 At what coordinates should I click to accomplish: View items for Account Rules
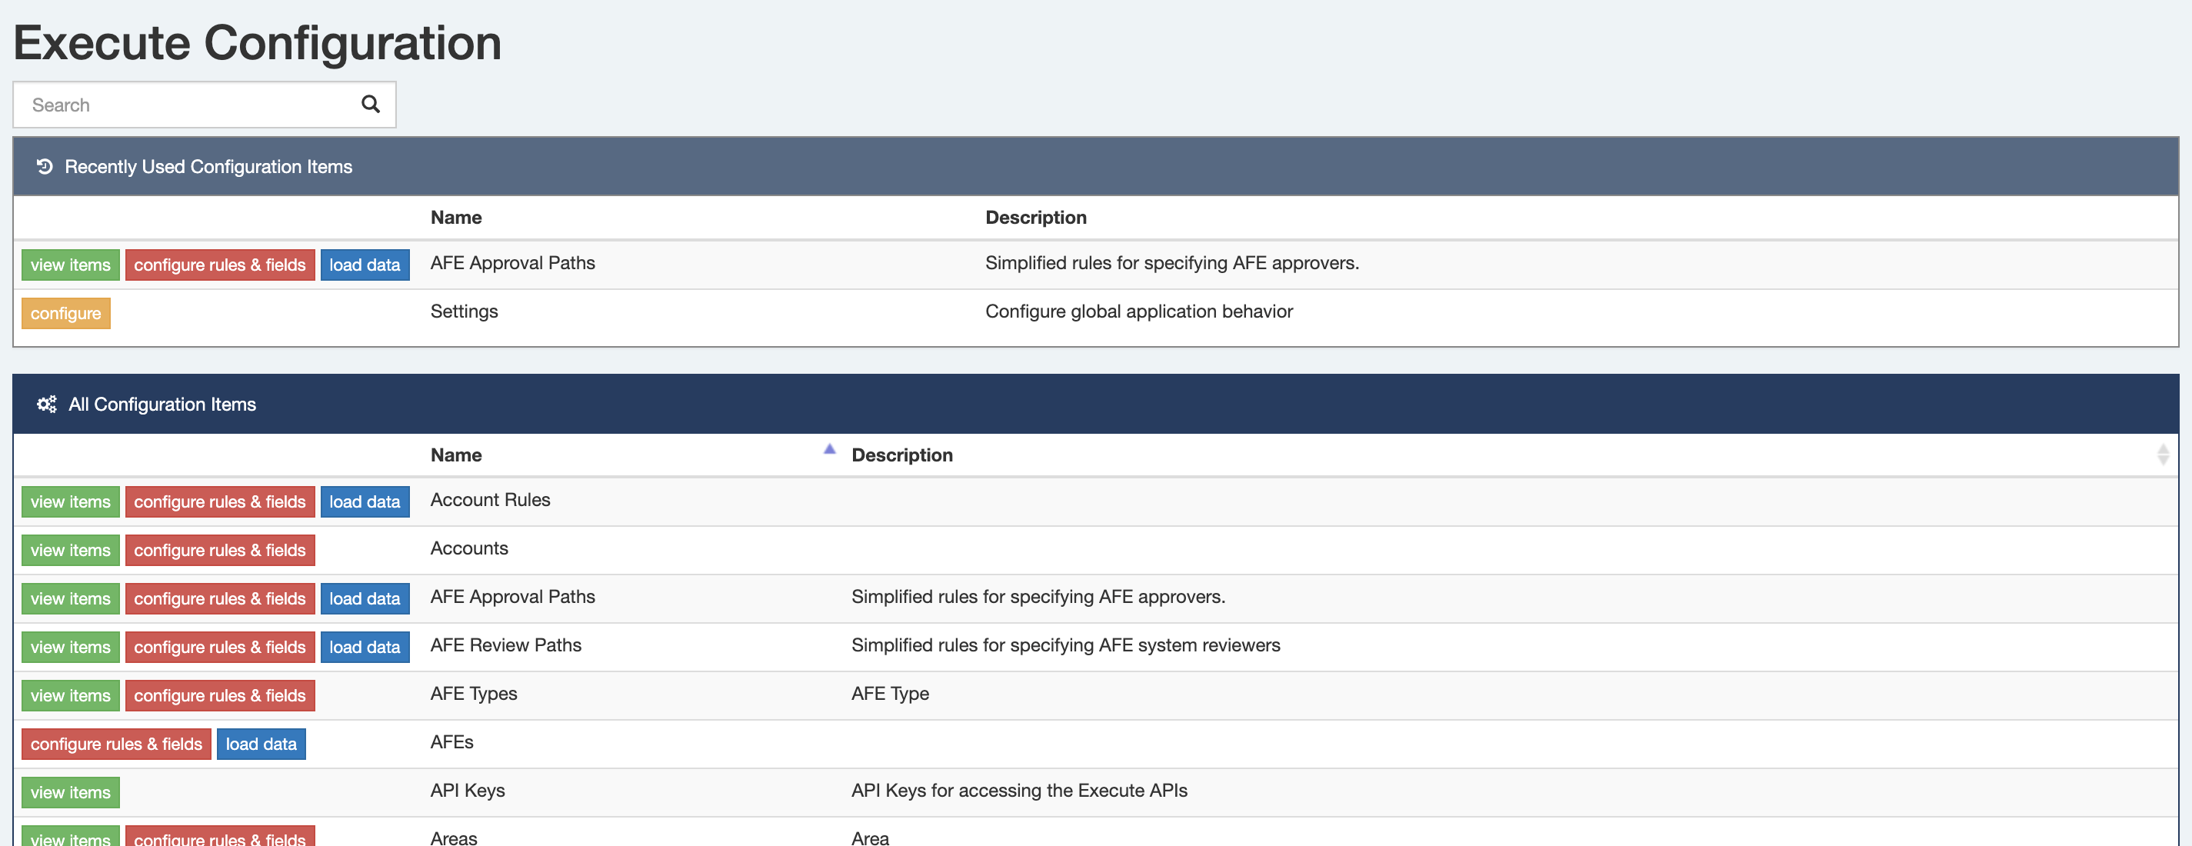(x=71, y=502)
